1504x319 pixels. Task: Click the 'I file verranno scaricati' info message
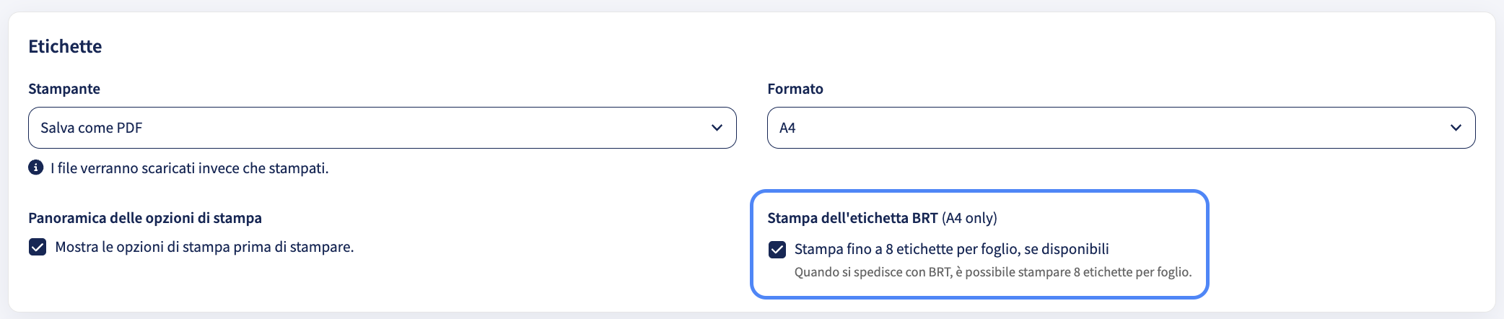coord(190,168)
